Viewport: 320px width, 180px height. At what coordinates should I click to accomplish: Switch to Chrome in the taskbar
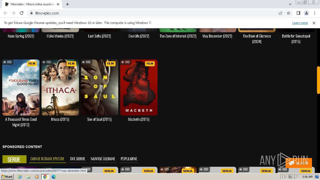coord(45,177)
